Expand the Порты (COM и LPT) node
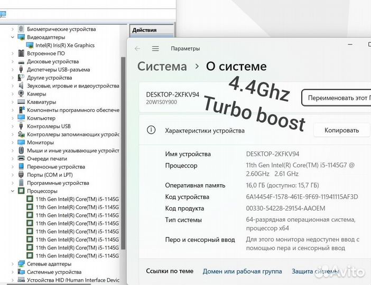Viewport: 371px width, 285px height. point(13,175)
